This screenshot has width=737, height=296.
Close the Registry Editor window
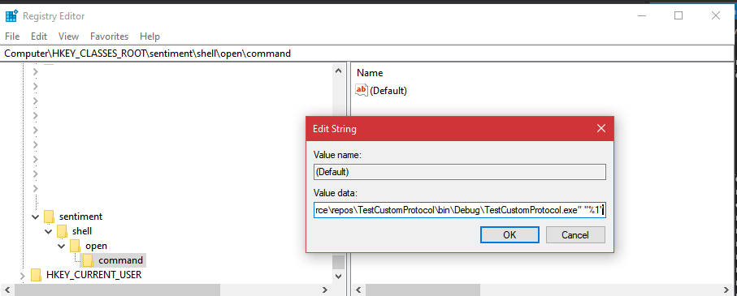715,16
